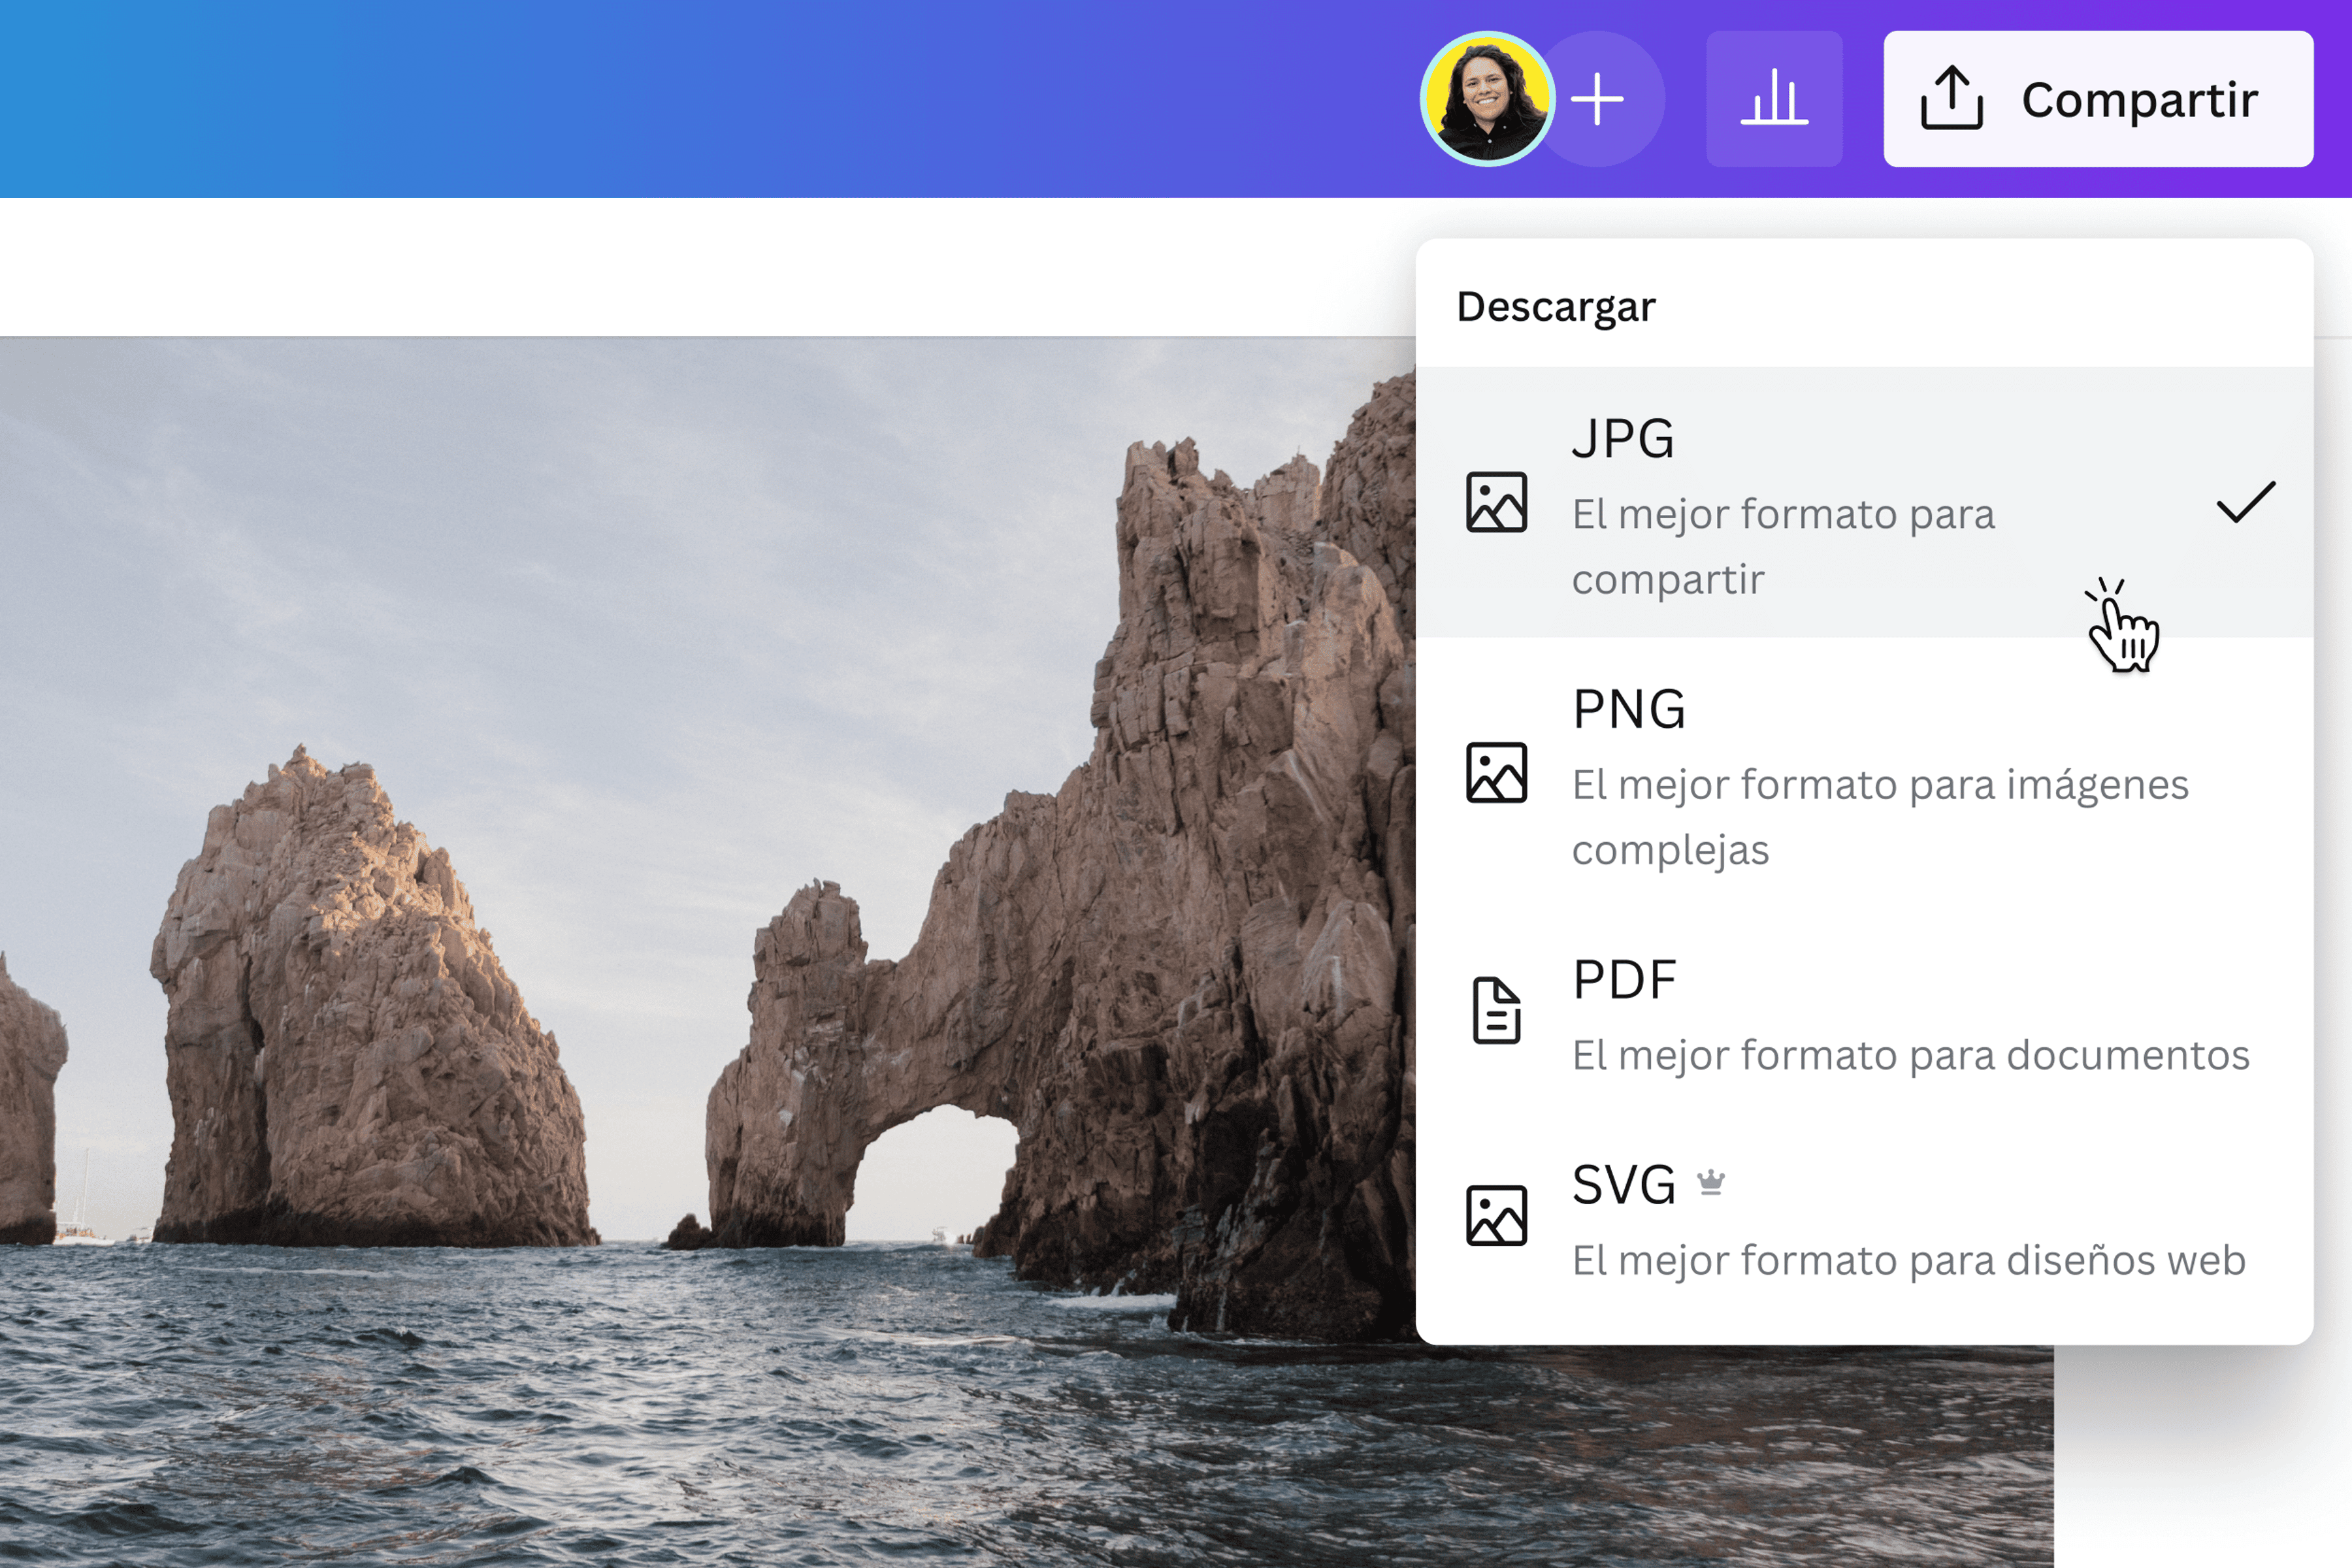2352x1568 pixels.
Task: Click 'El mejor formato para diseños web' text
Action: 1908,1260
